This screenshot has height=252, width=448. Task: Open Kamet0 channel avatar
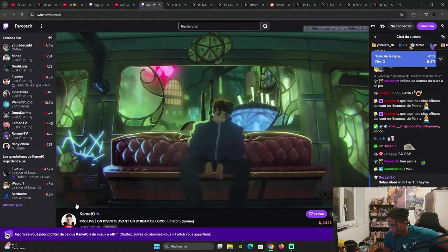tap(69, 220)
